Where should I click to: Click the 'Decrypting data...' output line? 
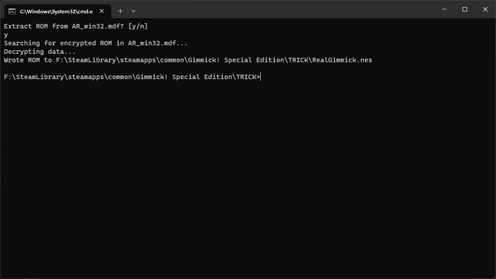click(40, 52)
